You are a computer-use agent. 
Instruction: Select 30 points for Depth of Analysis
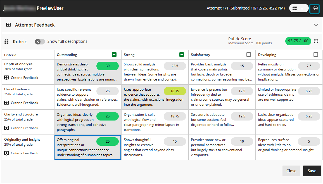pos(108,66)
